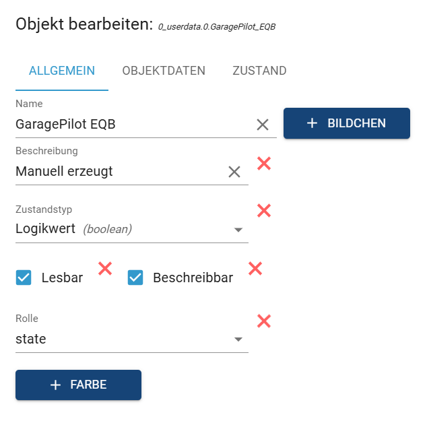This screenshot has height=421, width=427.
Task: Delete Beschreibbar attribute via red X
Action: 255,269
